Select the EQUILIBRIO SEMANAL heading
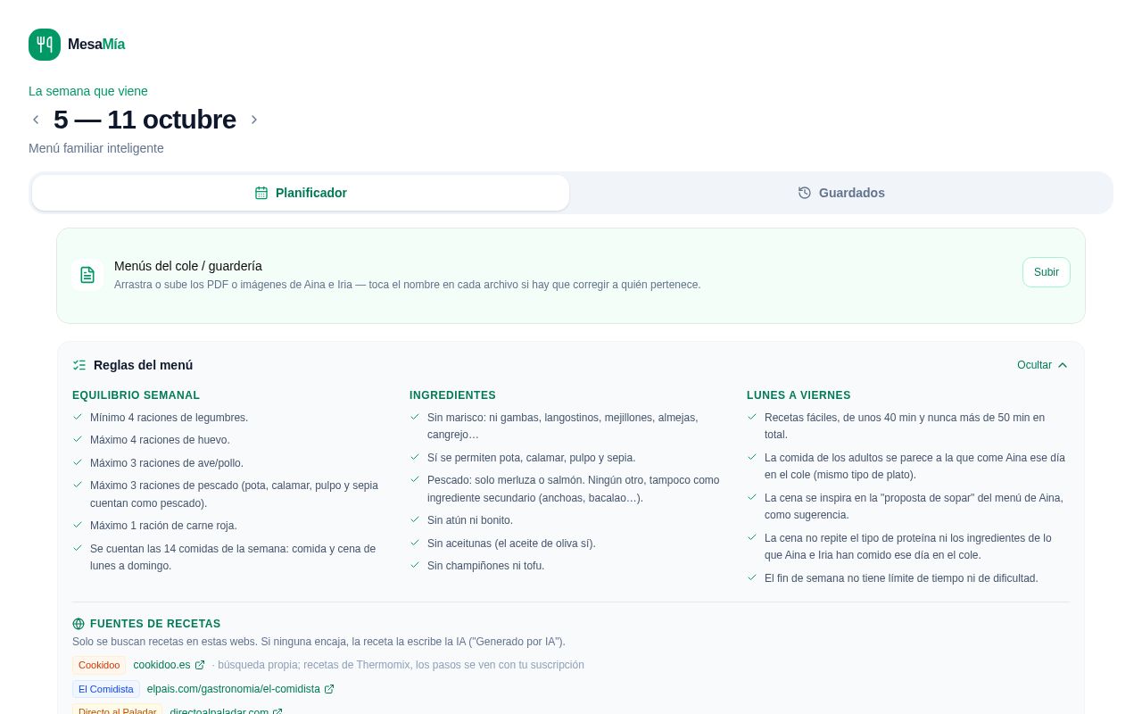 (136, 395)
